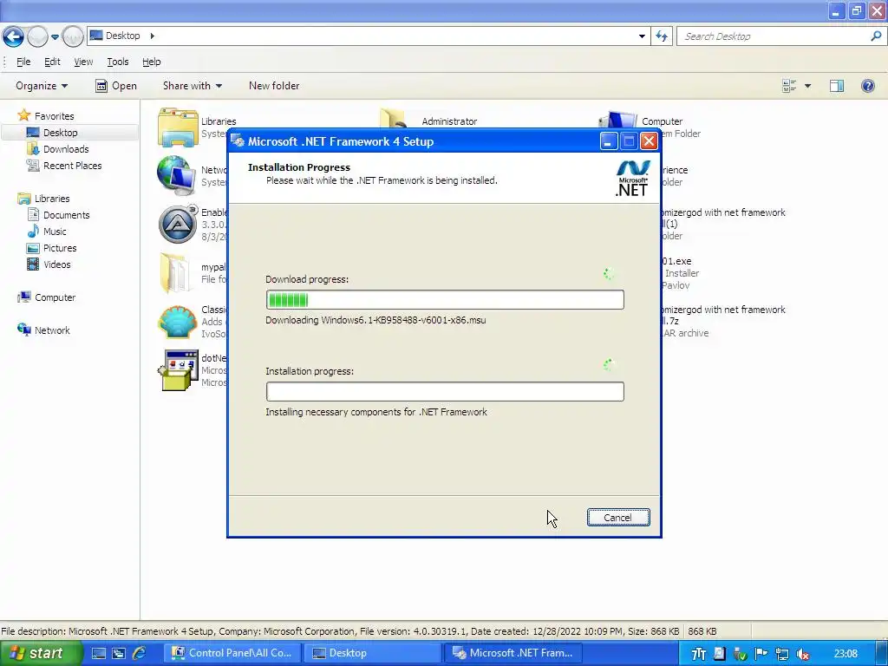This screenshot has height=666, width=888.
Task: Click the muted volume tray icon
Action: click(x=802, y=654)
